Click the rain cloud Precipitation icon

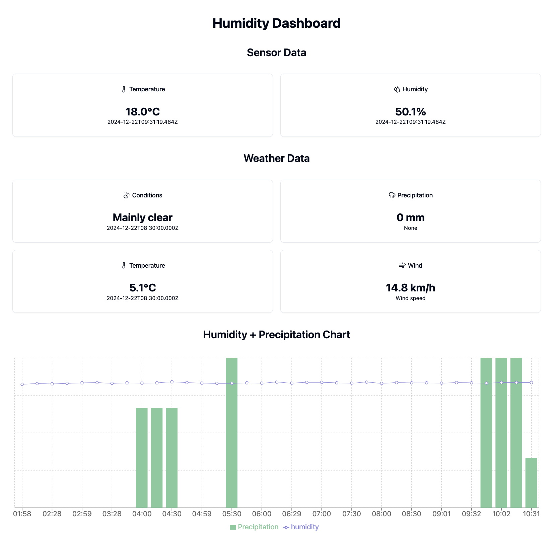pyautogui.click(x=392, y=195)
